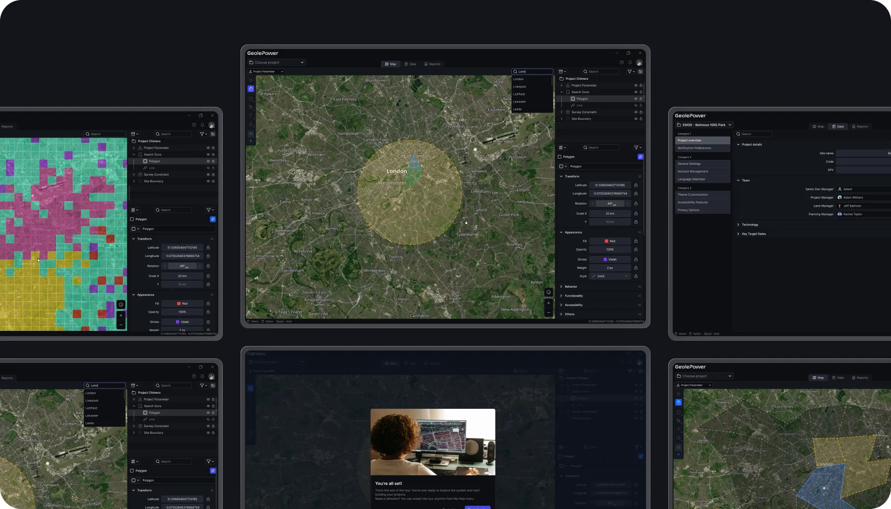
Task: Switch to the Reports tab
Action: (433, 64)
